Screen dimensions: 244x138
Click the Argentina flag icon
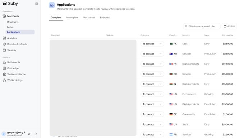pyautogui.click(x=171, y=134)
